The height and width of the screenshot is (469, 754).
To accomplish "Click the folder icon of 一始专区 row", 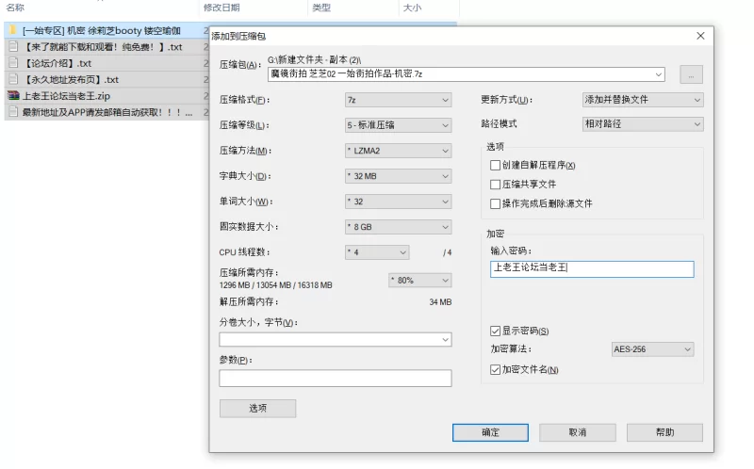I will coord(13,30).
